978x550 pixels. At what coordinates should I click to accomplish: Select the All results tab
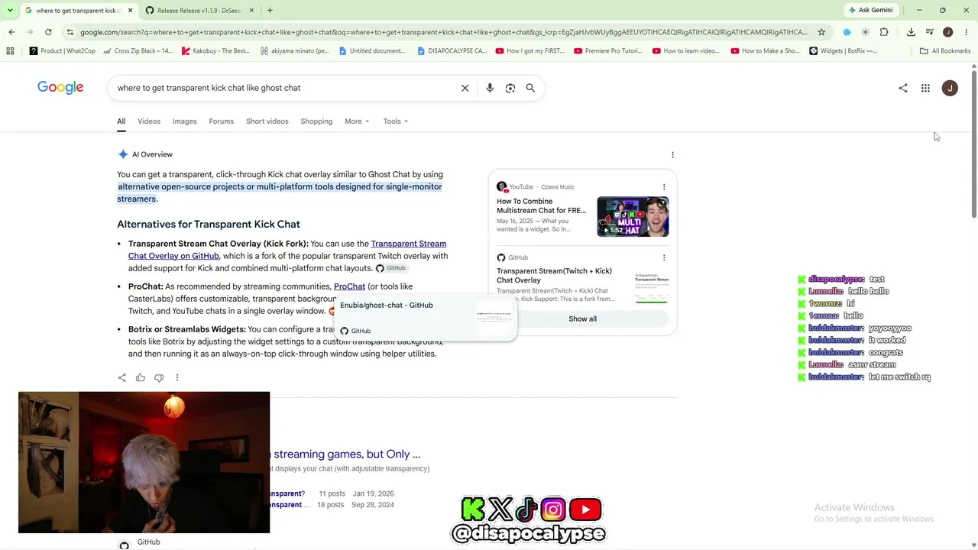(x=121, y=121)
